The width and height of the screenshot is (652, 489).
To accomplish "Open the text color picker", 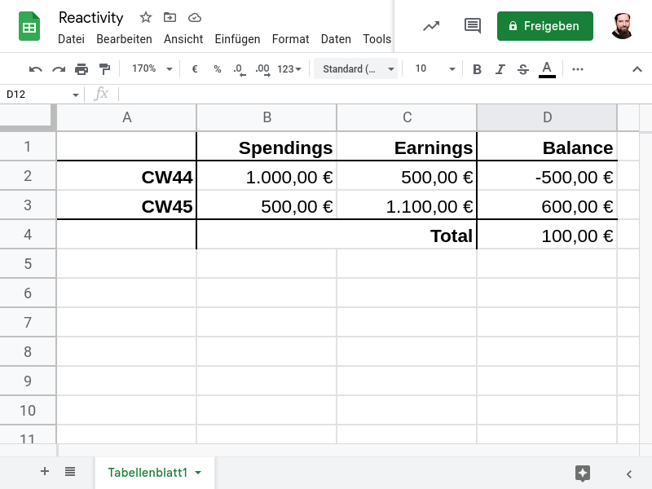I will [547, 69].
